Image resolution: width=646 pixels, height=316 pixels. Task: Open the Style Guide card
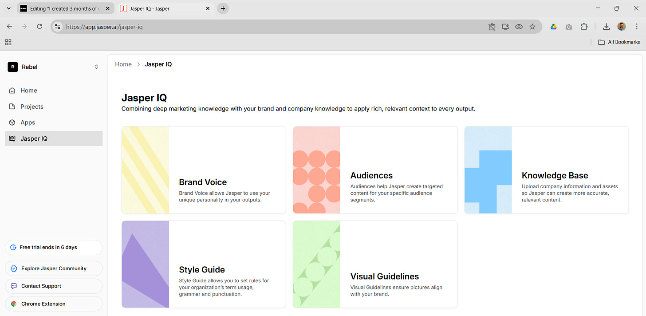(204, 264)
